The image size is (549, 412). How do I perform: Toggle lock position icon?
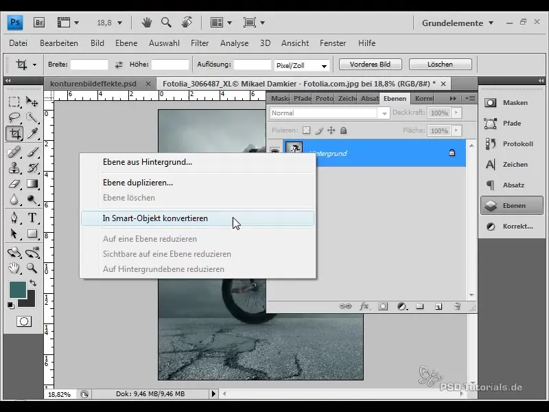point(331,130)
